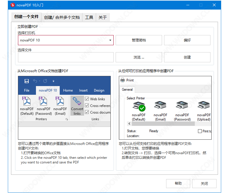Click the 'Links' group label in ribbon
The image size is (229, 193).
coord(95,119)
